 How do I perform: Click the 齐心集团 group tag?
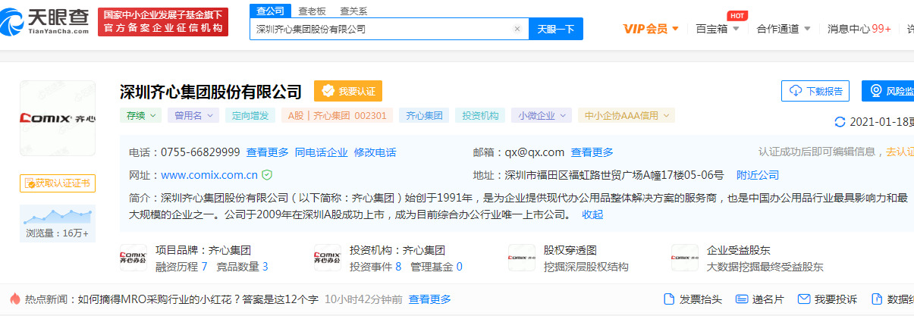(424, 115)
